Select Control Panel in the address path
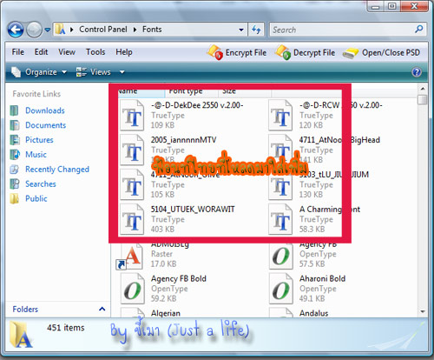The height and width of the screenshot is (360, 434). [103, 30]
